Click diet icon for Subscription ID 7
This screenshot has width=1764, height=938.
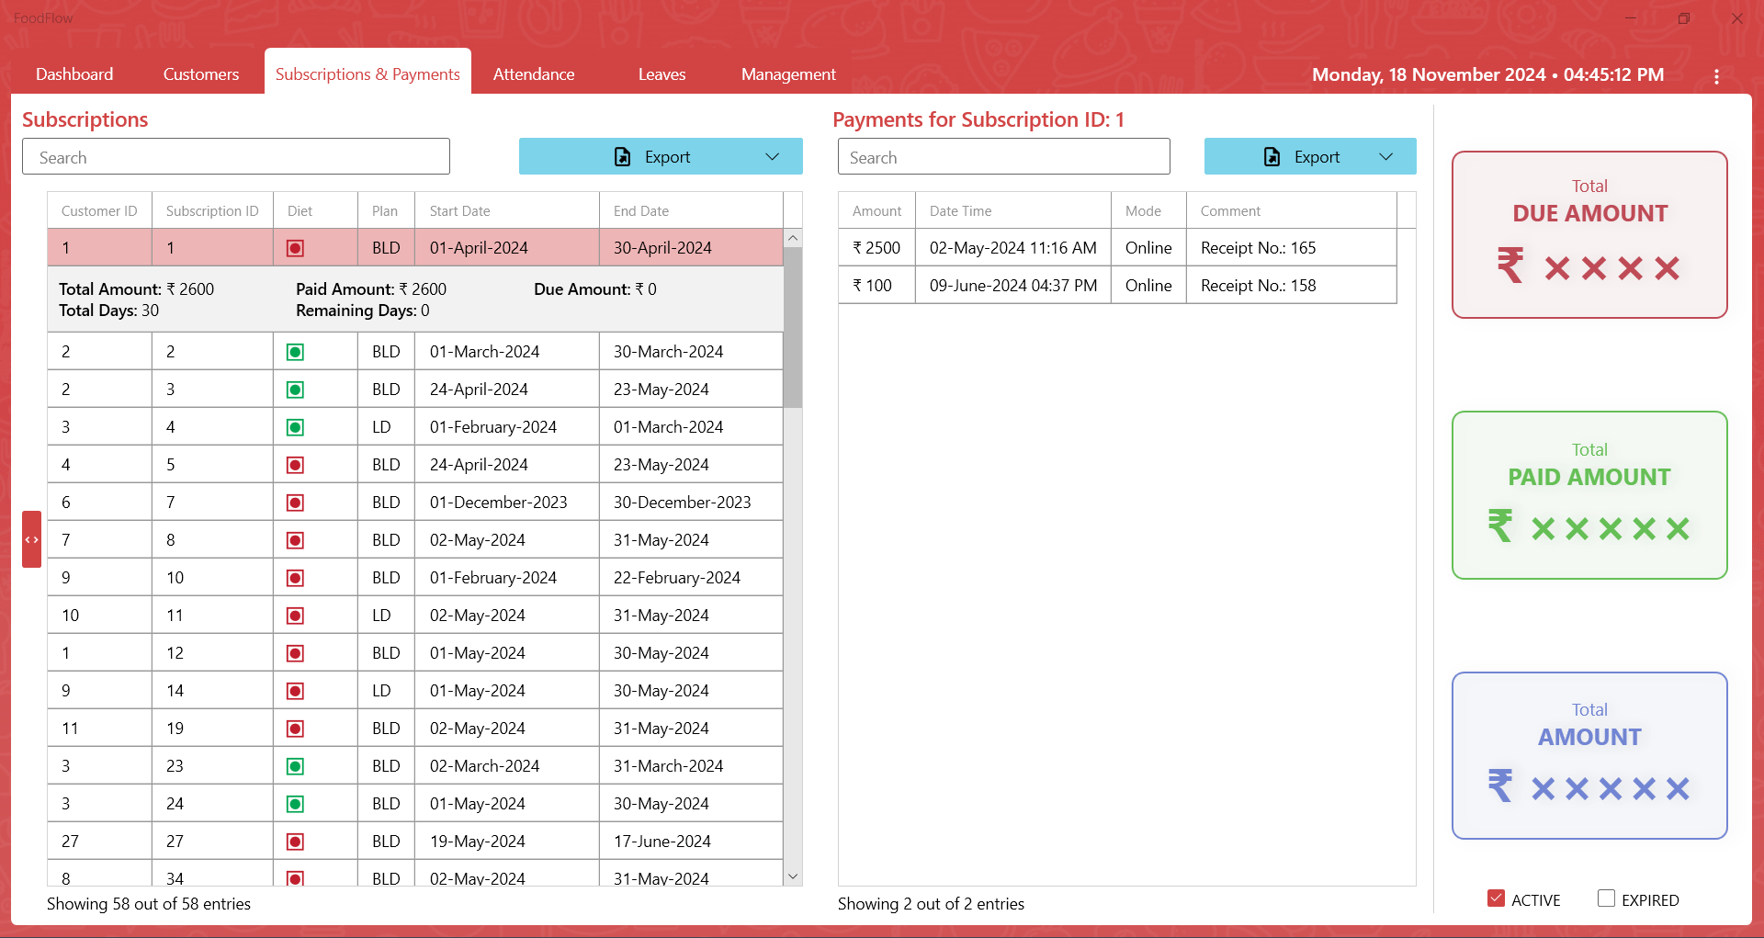click(x=295, y=503)
